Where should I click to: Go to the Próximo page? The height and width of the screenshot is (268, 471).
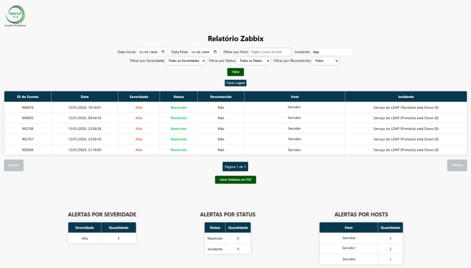point(457,165)
